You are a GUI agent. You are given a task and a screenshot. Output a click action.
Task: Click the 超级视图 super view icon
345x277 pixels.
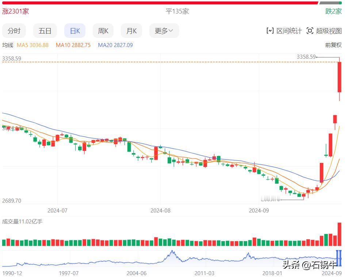pos(310,31)
